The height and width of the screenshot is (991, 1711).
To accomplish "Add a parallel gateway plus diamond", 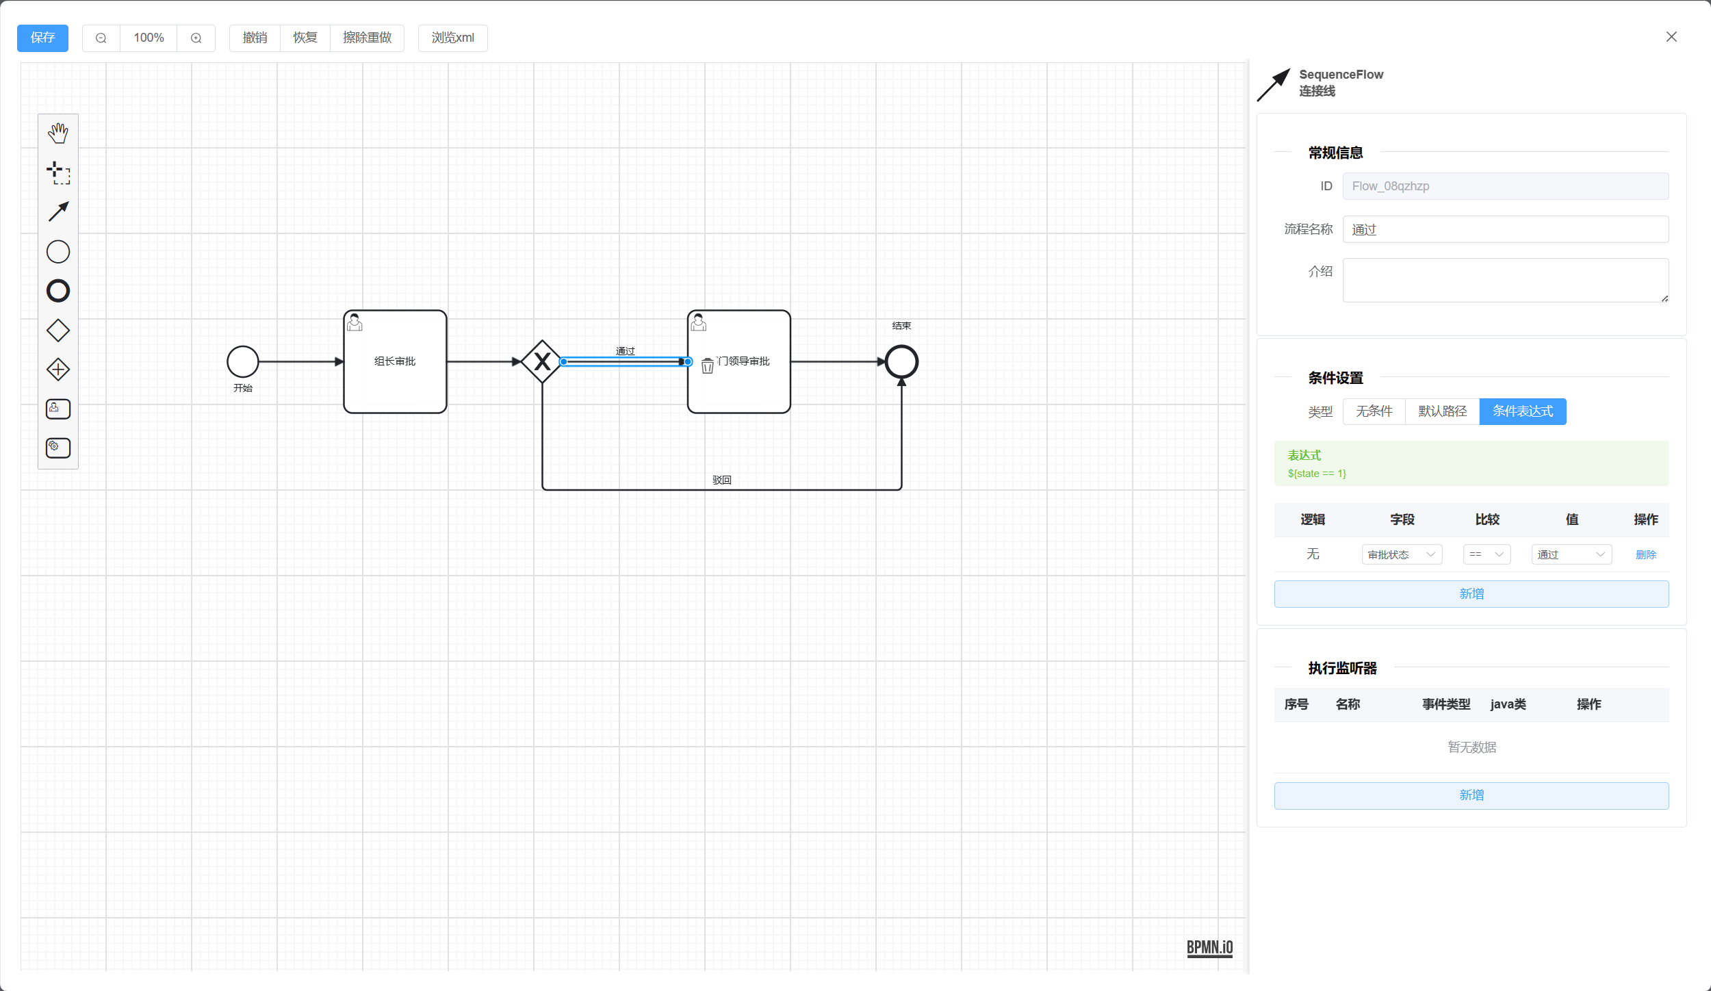I will click(x=58, y=370).
